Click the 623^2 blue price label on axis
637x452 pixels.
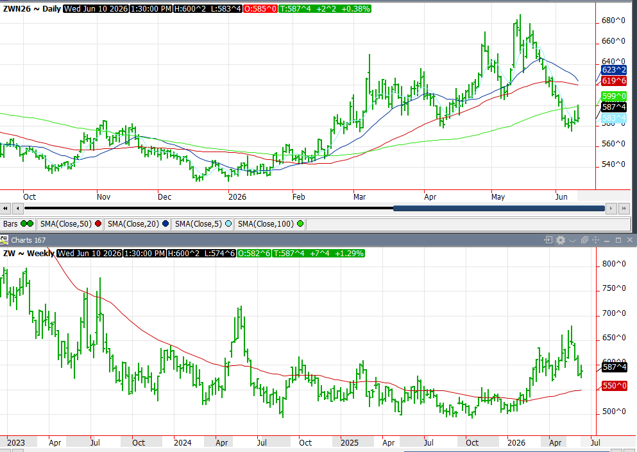point(614,70)
